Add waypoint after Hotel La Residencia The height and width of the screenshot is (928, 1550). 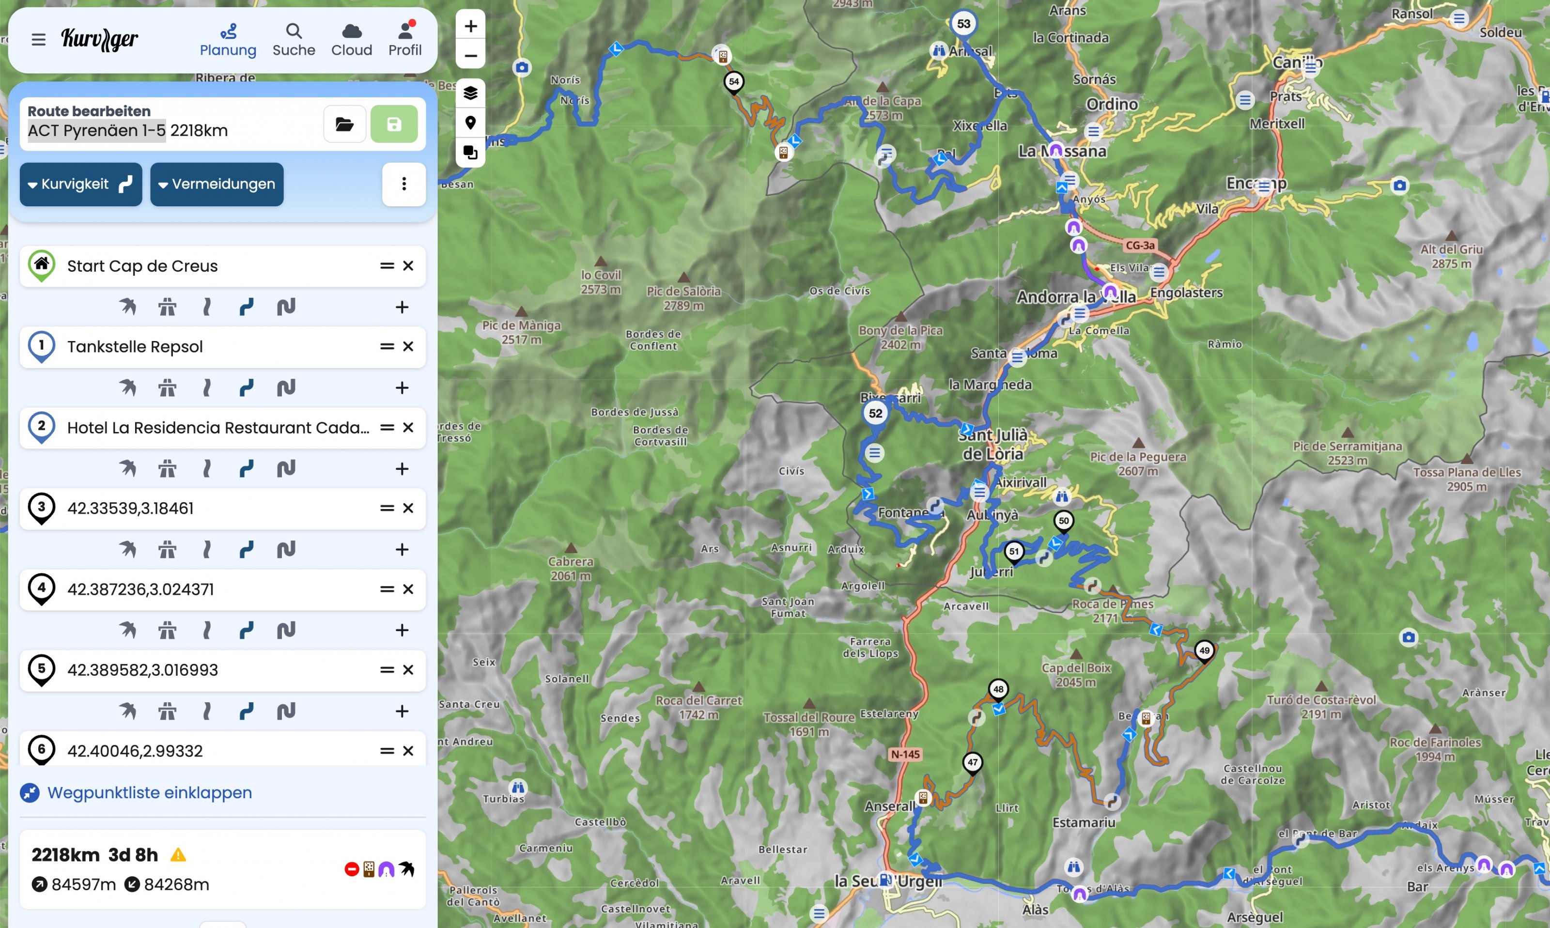[402, 469]
